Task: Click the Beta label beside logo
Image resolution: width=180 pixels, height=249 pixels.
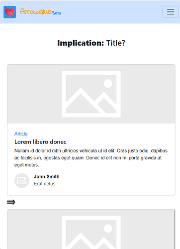Action: (57, 13)
